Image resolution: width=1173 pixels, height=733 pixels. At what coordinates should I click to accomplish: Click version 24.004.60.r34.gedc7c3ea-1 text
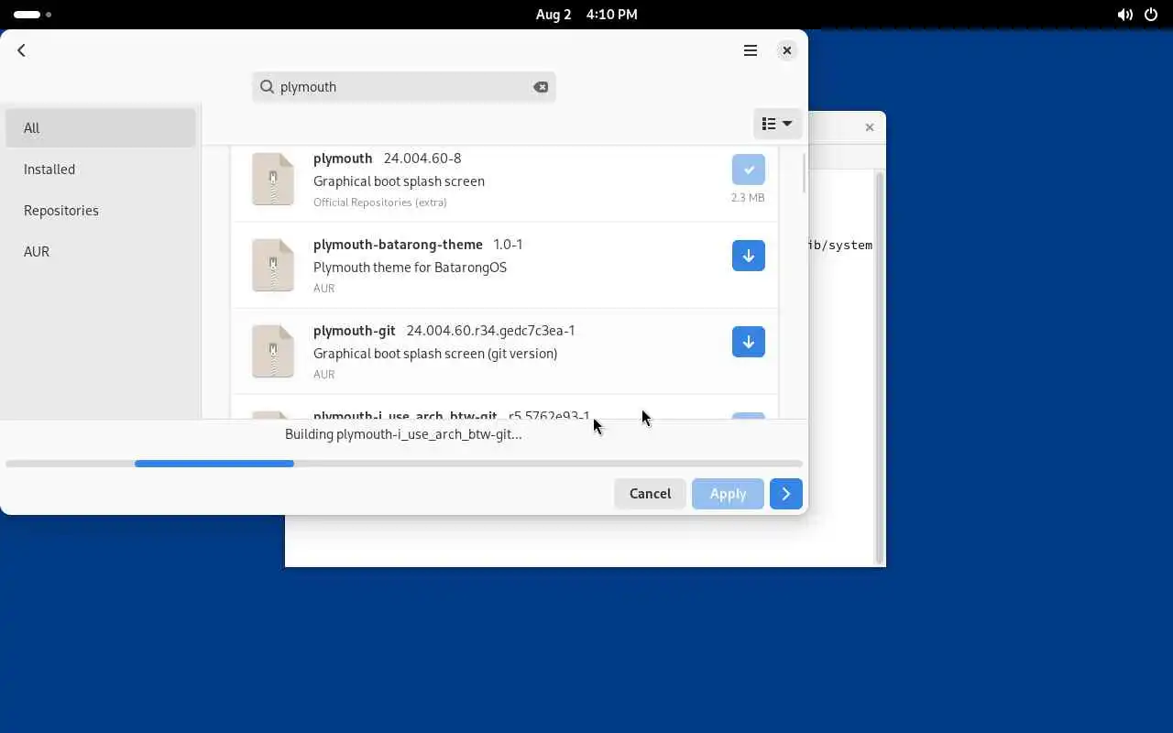491,330
